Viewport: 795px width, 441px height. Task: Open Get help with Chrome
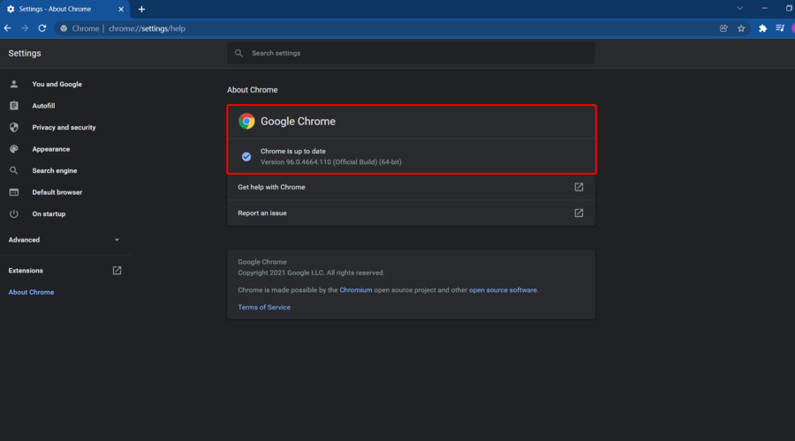point(411,187)
